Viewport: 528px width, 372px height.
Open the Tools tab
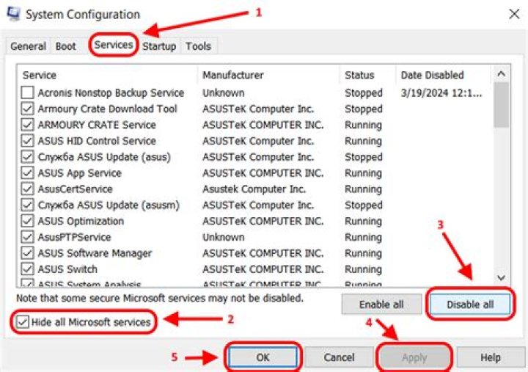(198, 46)
